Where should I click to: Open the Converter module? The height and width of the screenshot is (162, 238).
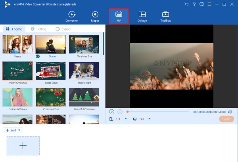pos(72,16)
